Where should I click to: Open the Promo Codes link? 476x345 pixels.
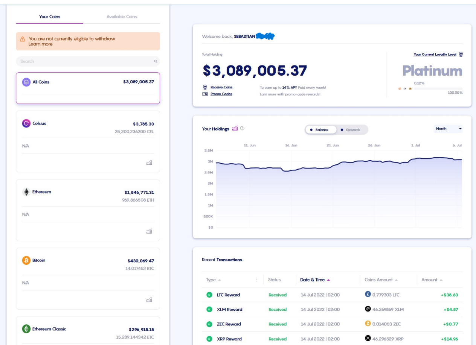pos(221,94)
